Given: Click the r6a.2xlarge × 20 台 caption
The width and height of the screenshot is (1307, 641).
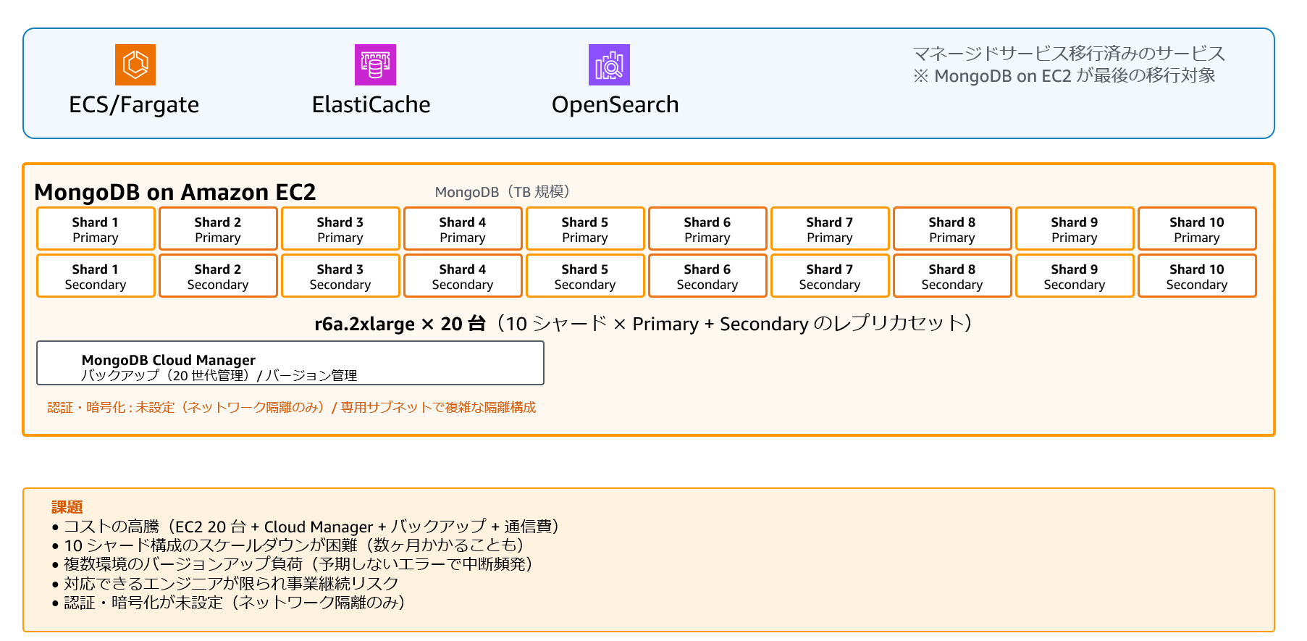Looking at the screenshot, I should coord(399,324).
